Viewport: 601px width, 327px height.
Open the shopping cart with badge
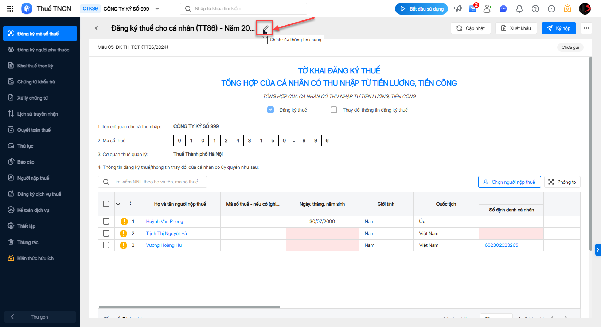(473, 8)
